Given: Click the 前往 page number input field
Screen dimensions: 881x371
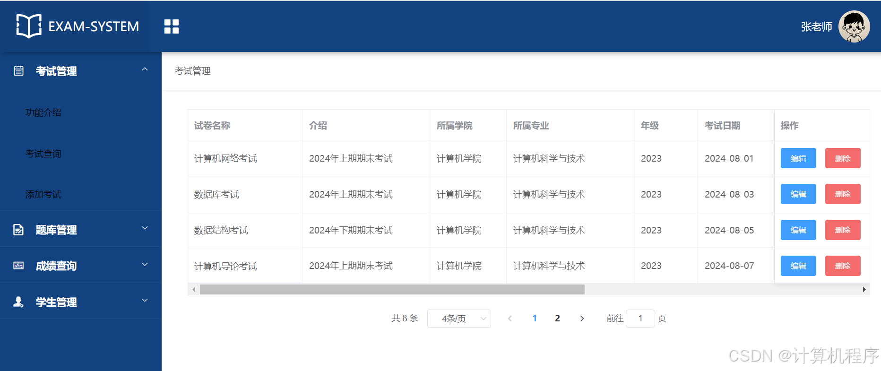Looking at the screenshot, I should tap(640, 319).
